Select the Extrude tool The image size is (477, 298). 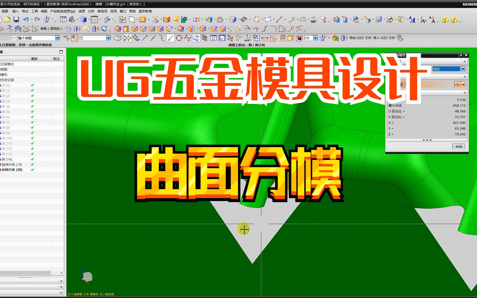click(142, 20)
